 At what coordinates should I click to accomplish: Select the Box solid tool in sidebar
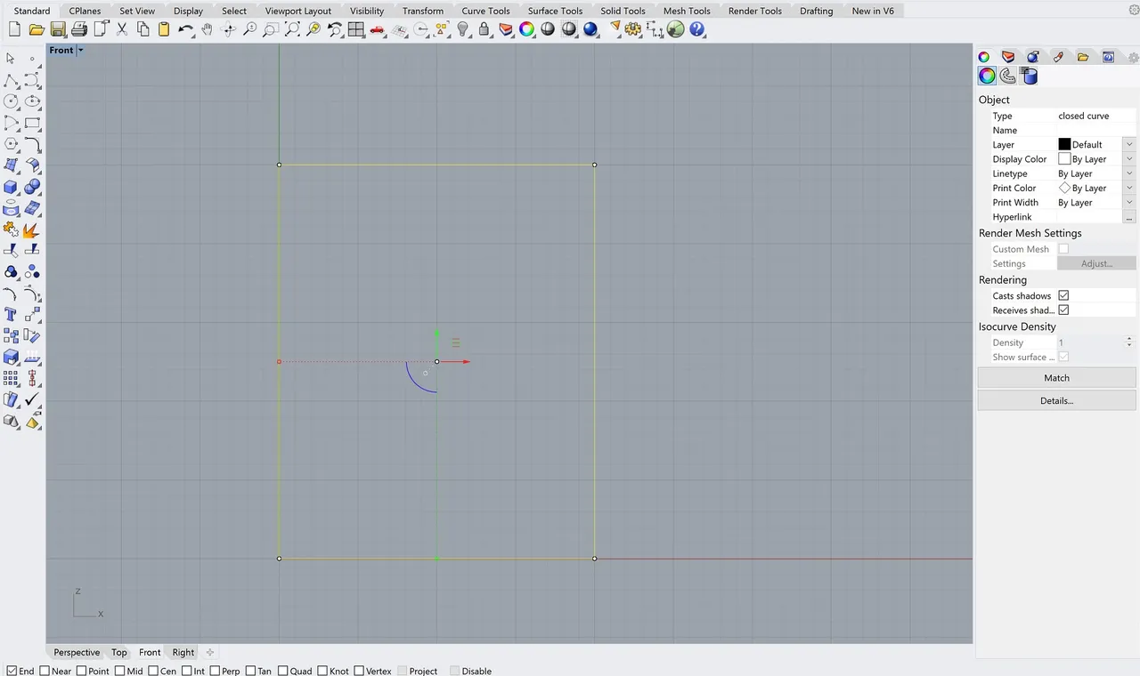[11, 187]
